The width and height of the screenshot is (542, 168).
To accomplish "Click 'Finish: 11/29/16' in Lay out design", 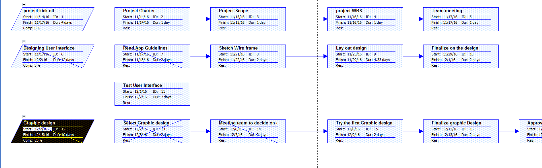I will pyautogui.click(x=349, y=60).
